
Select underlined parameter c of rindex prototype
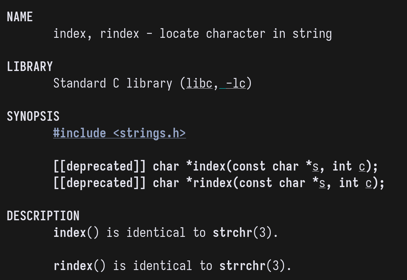(369, 183)
